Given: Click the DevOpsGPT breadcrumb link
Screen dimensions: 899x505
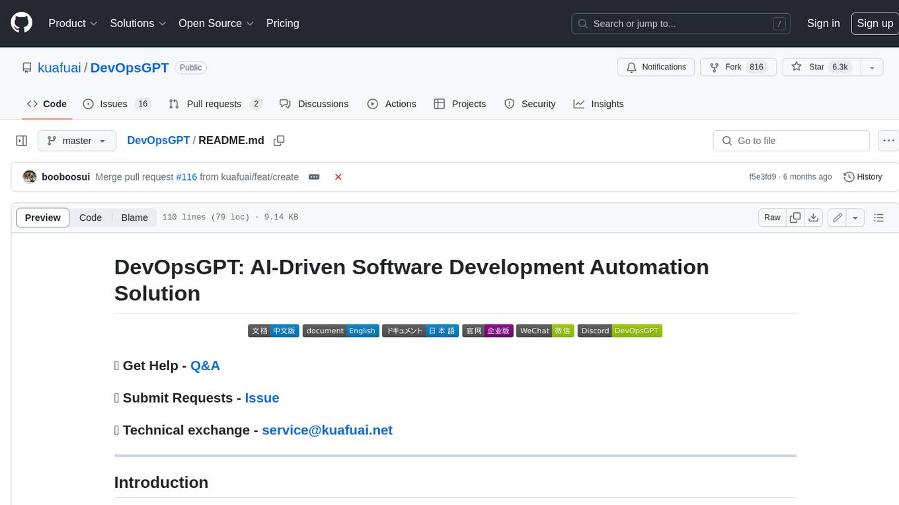Looking at the screenshot, I should [158, 140].
